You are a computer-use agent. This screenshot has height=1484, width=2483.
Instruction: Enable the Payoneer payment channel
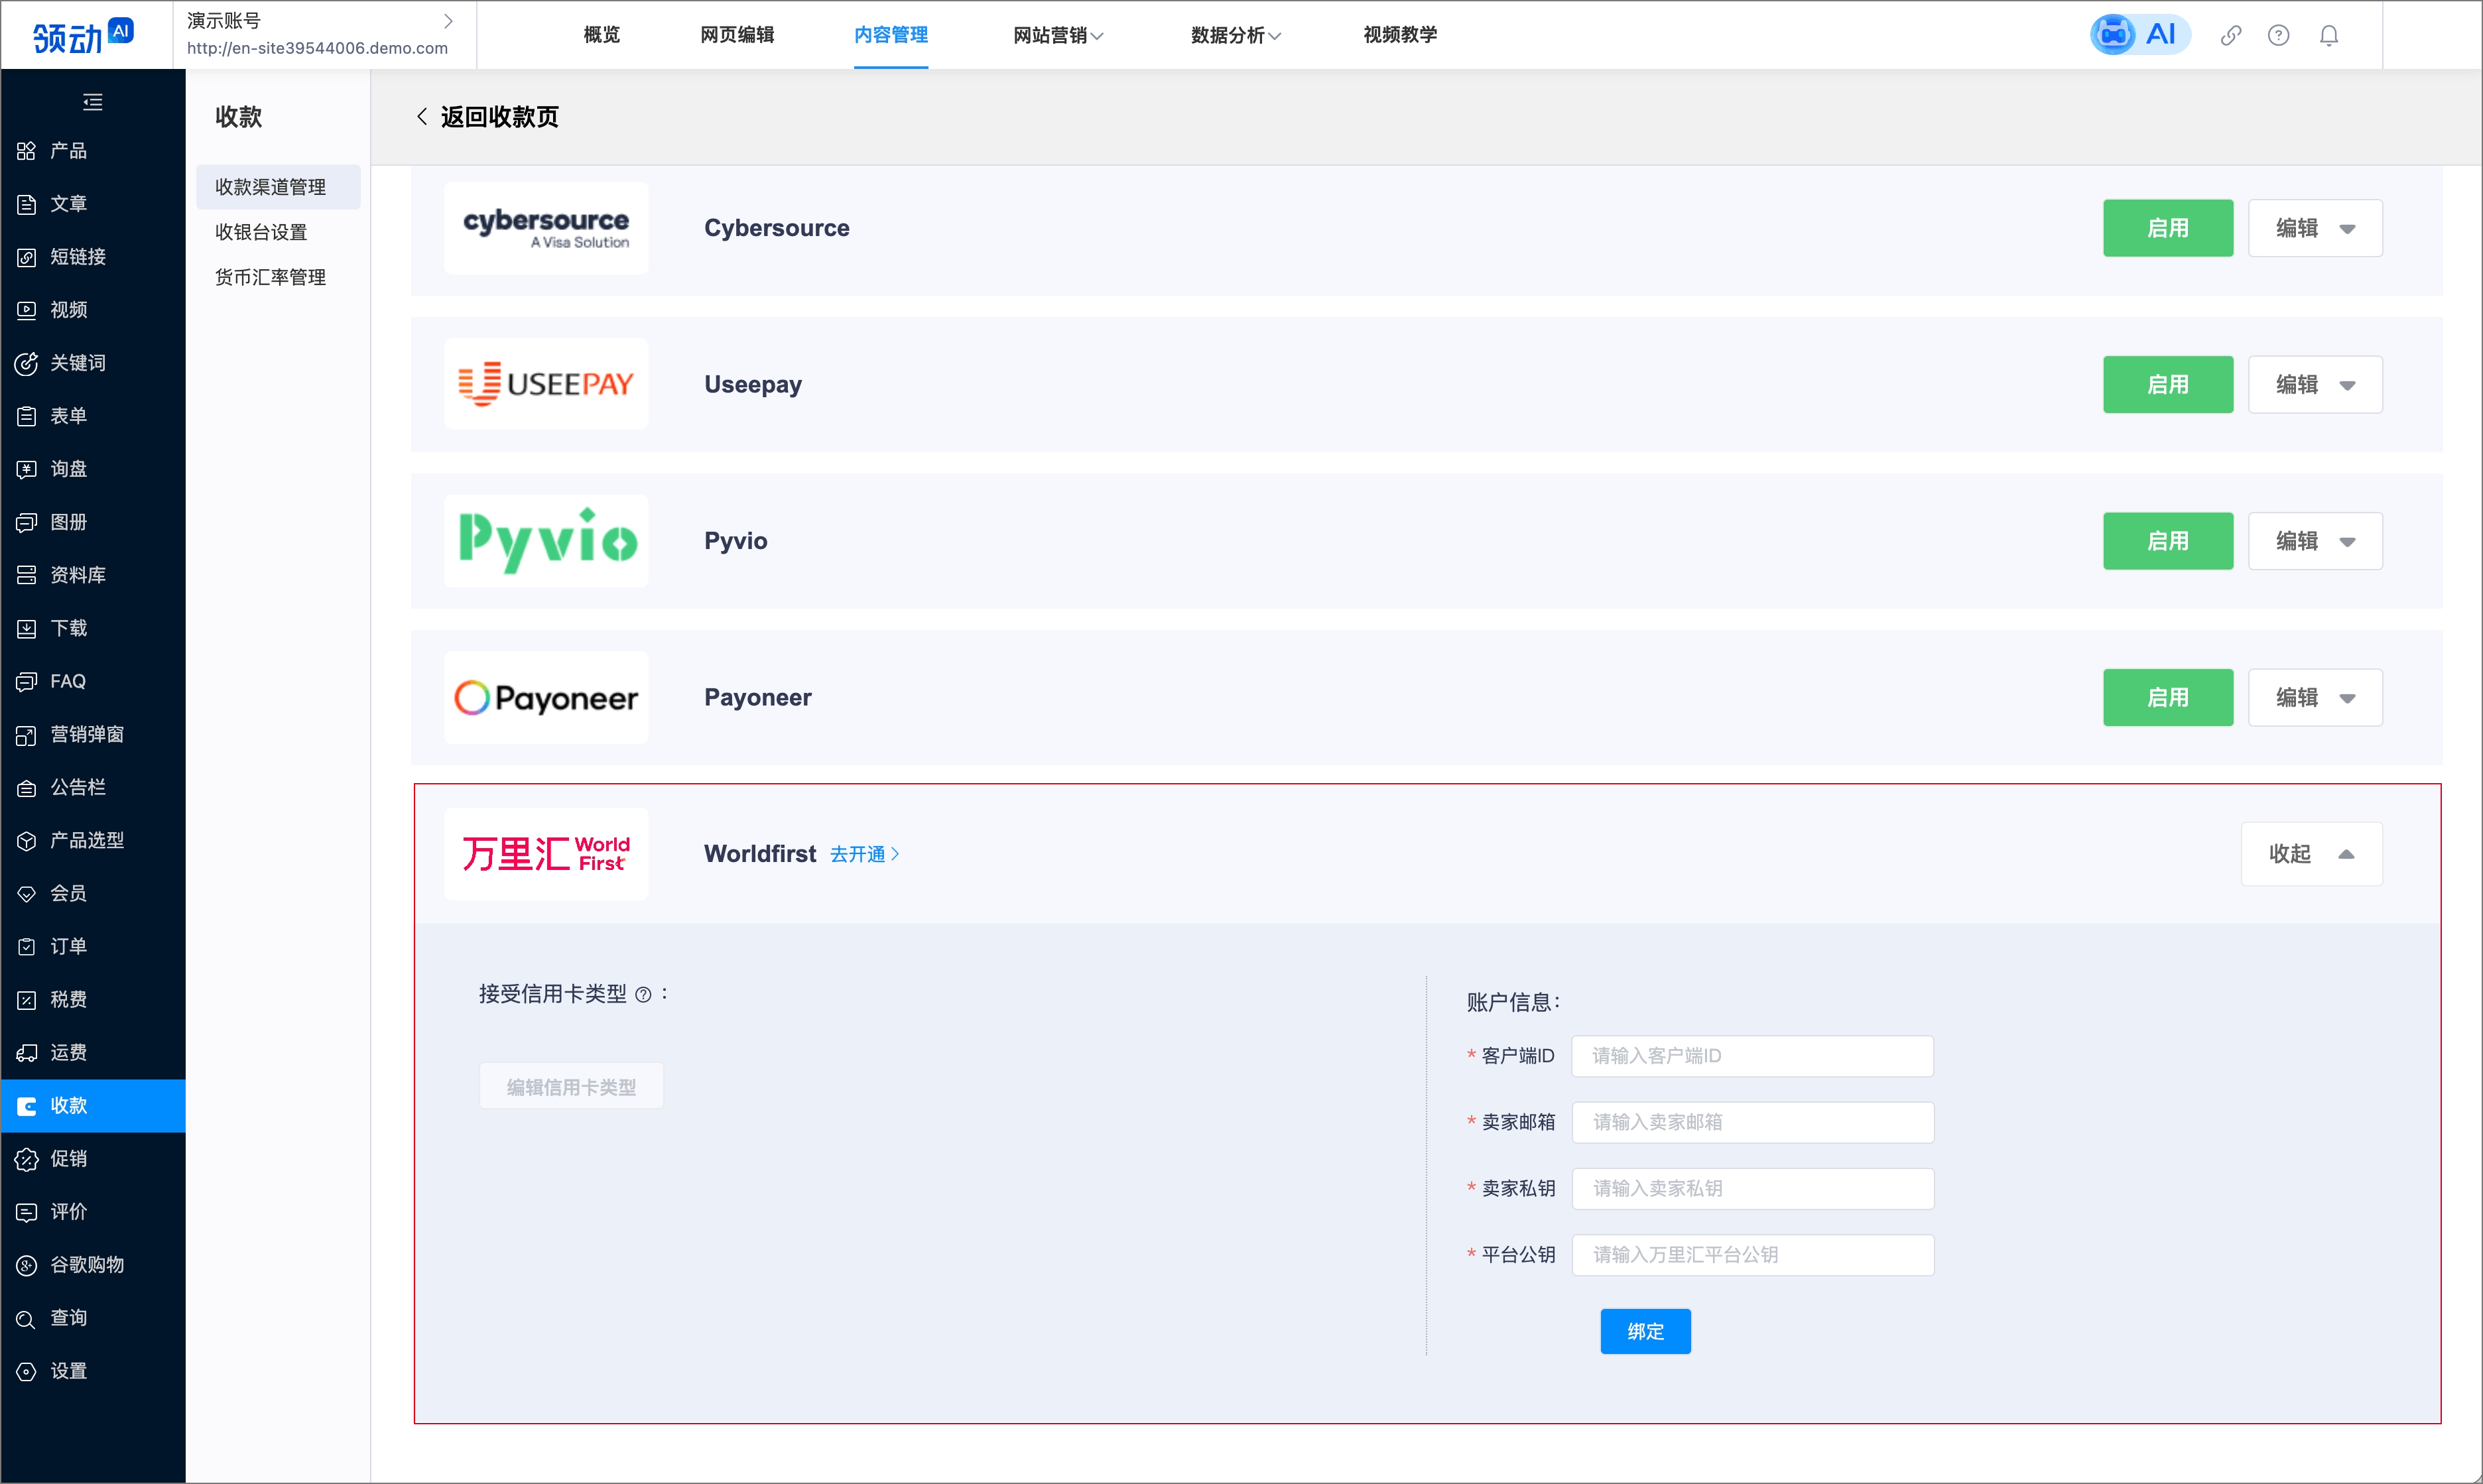pos(2167,698)
